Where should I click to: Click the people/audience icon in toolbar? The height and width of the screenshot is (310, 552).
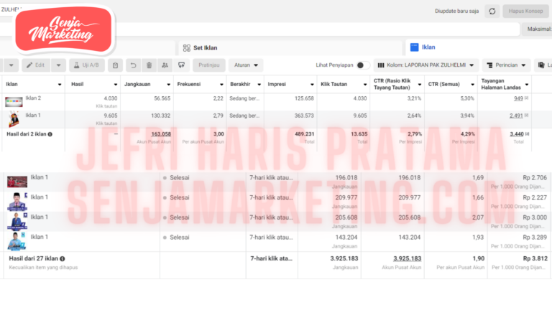(x=165, y=65)
